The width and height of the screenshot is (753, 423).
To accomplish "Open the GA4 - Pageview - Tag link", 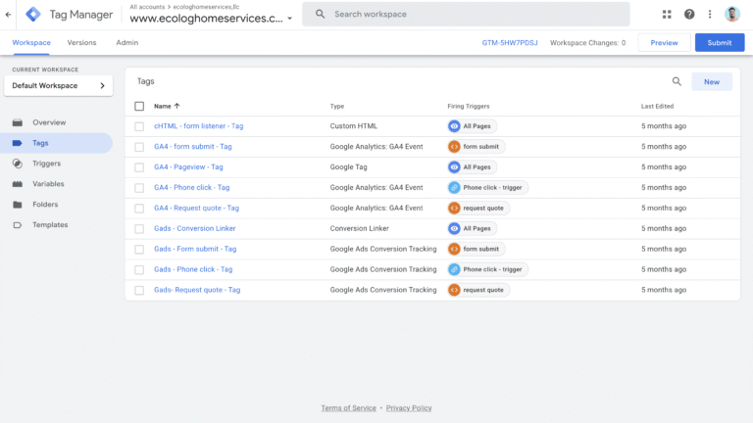I will tap(188, 167).
